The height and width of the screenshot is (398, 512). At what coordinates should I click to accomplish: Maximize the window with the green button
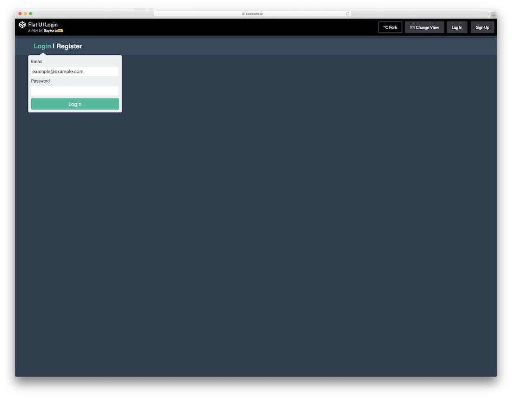(31, 14)
